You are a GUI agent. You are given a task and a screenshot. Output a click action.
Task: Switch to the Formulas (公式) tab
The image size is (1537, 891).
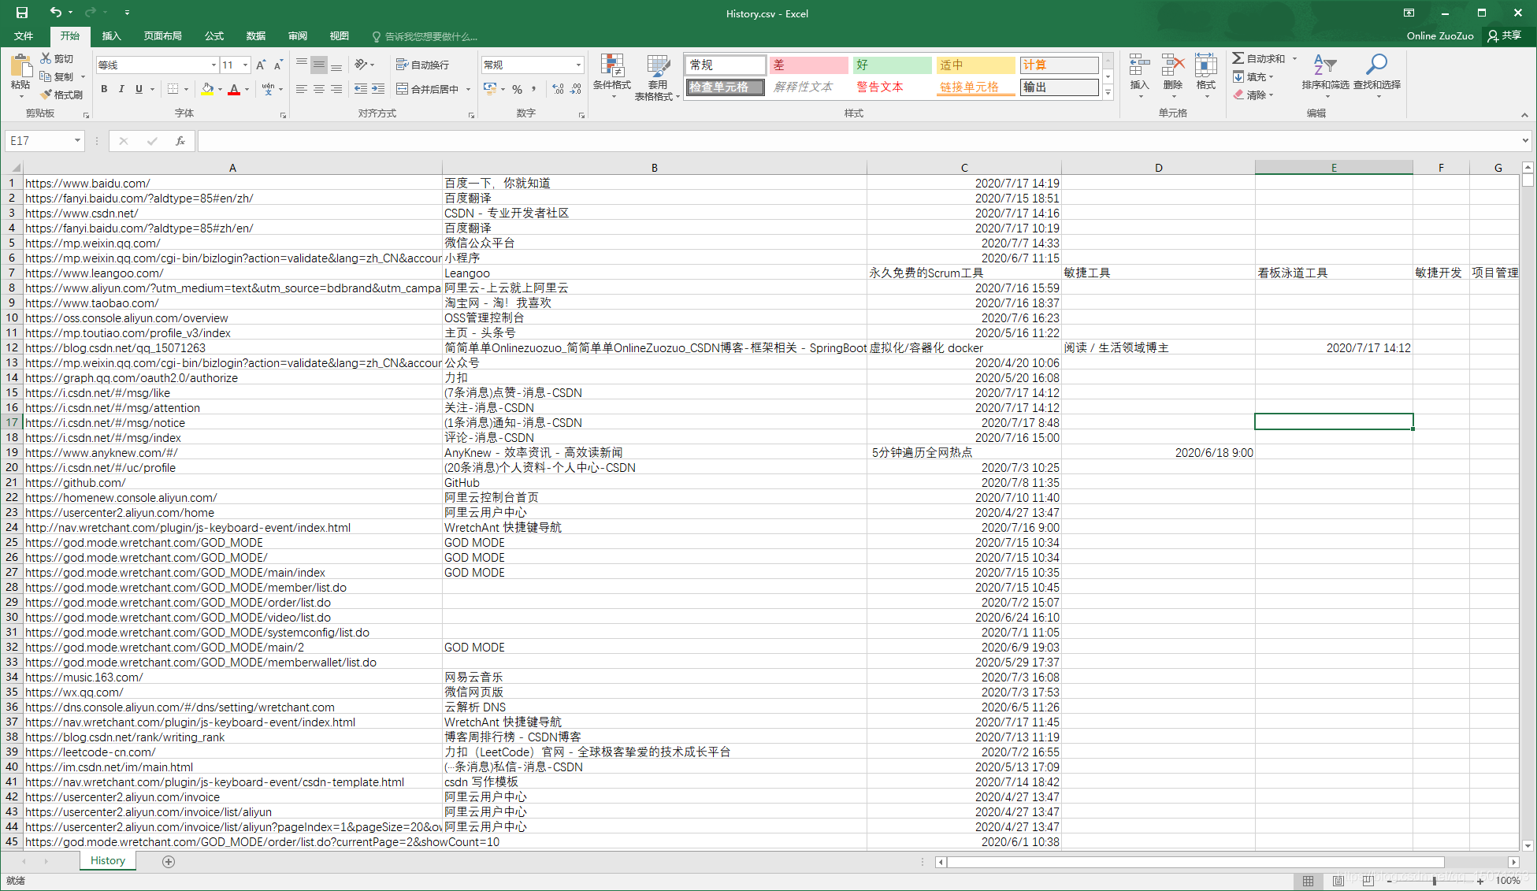click(214, 35)
